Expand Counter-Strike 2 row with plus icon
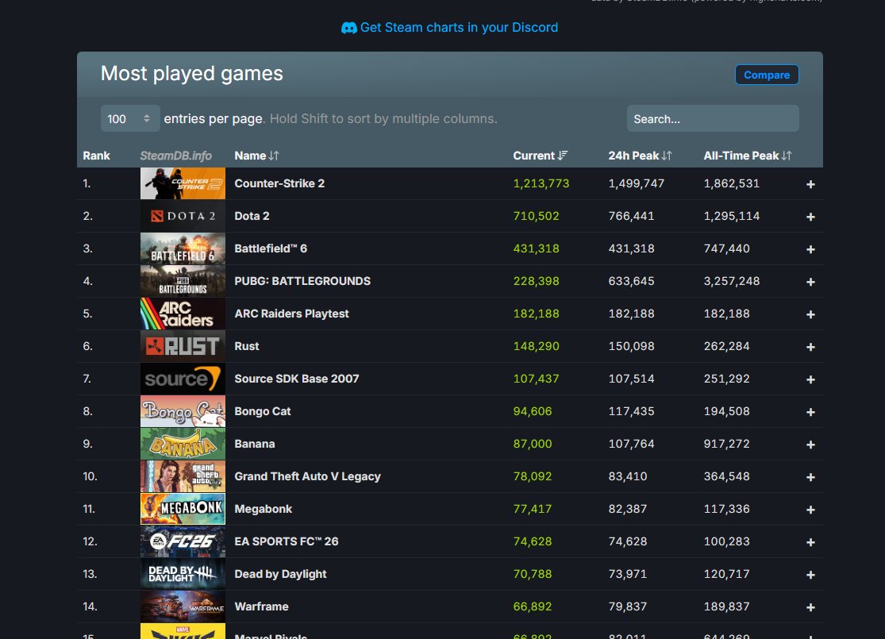The width and height of the screenshot is (885, 639). coord(810,184)
